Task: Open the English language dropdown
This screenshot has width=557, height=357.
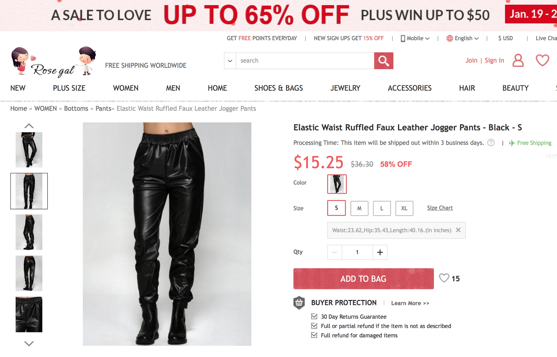Action: click(x=463, y=38)
